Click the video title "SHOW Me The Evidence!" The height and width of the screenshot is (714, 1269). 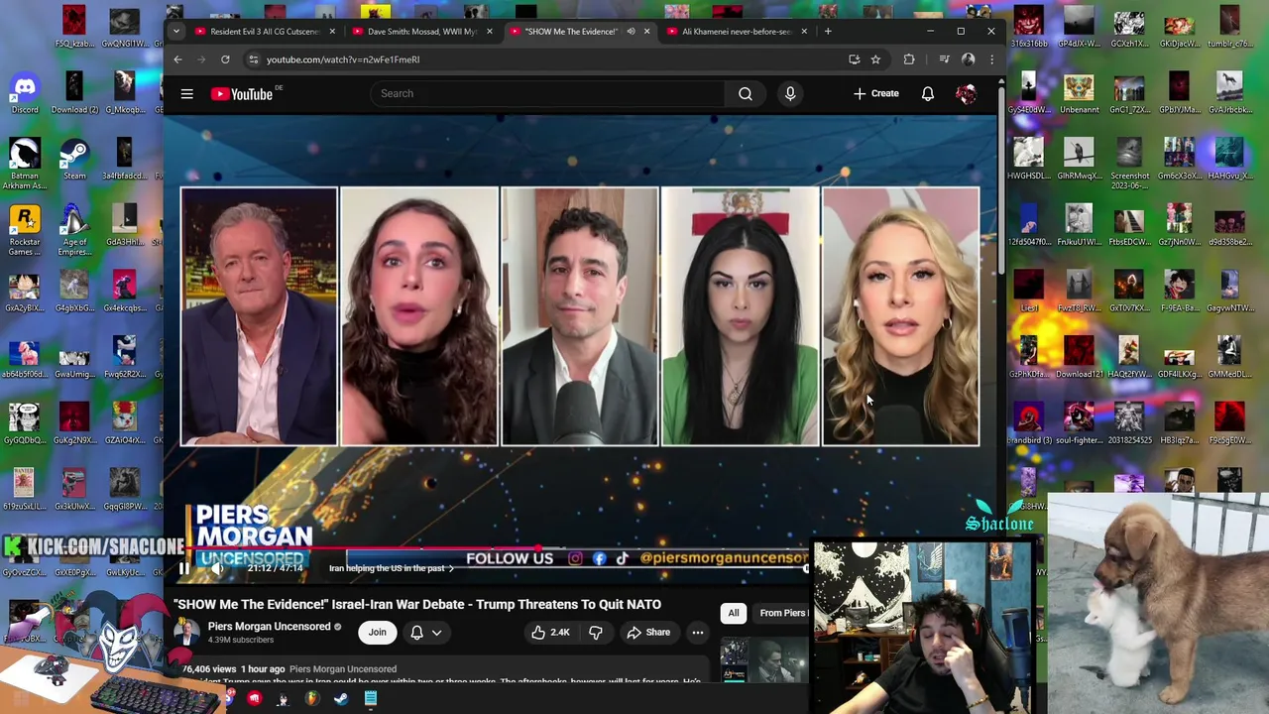coord(417,604)
